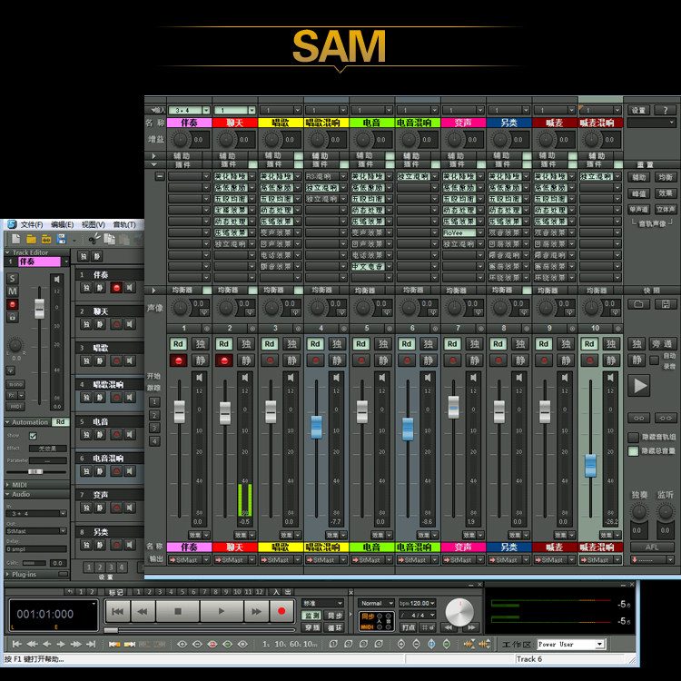Toggle the mono button in Track Editor
The image size is (681, 681).
[15, 384]
